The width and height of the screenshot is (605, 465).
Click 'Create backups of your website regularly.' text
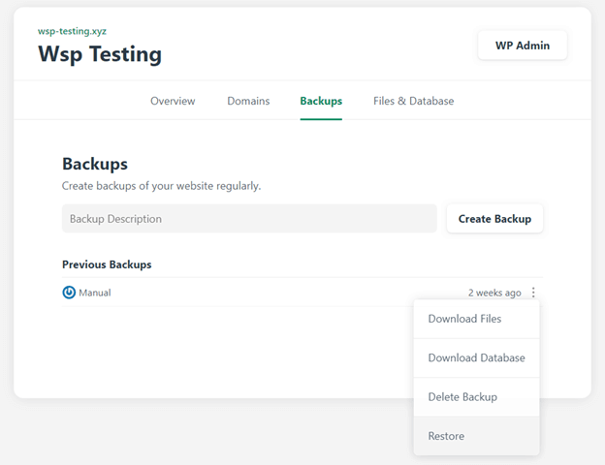[161, 186]
